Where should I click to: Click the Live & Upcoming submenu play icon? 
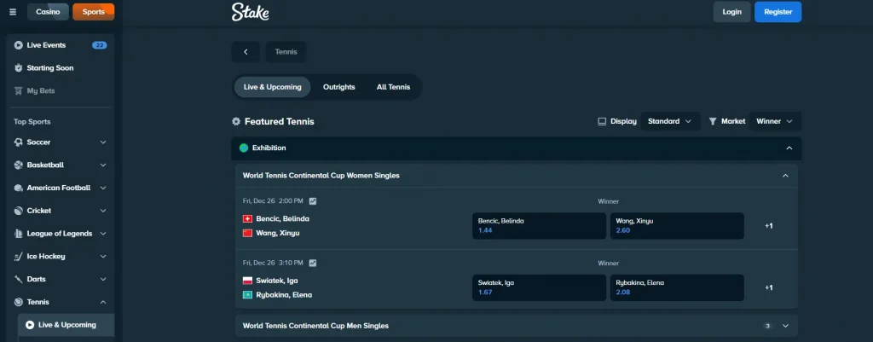[30, 325]
